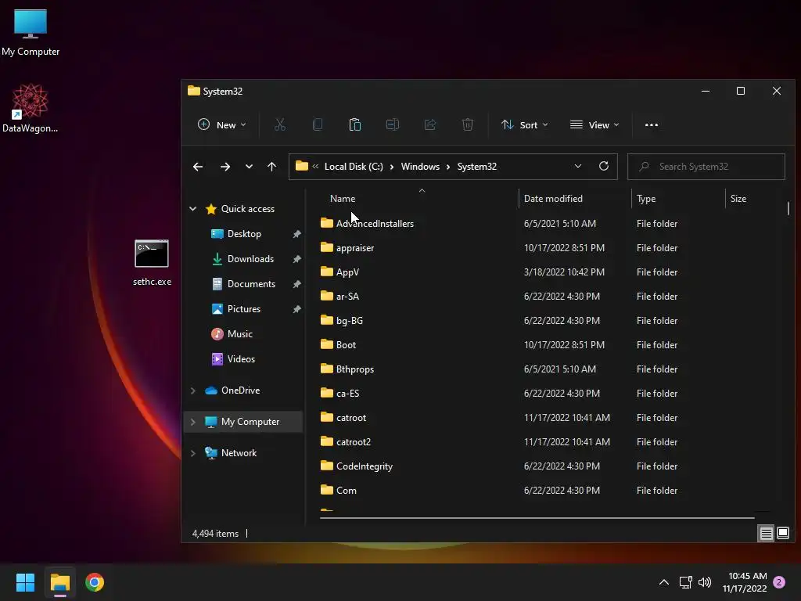Select Pictures in Quick access
The width and height of the screenshot is (801, 601).
click(244, 308)
